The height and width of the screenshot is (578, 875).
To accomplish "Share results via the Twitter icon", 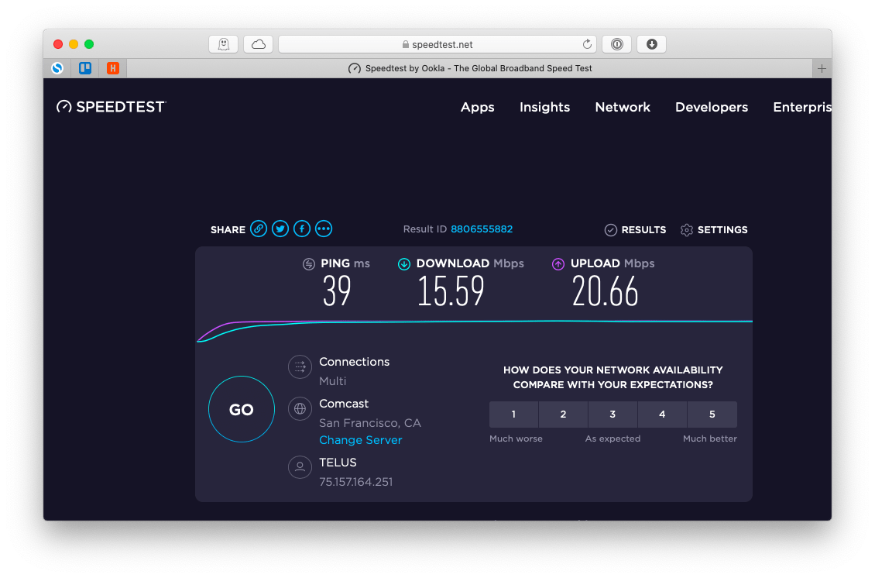I will pyautogui.click(x=280, y=229).
